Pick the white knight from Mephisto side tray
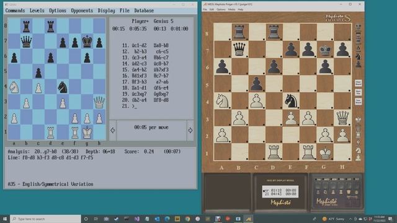Image resolution: width=397 pixels, height=223 pixels. pos(358,150)
